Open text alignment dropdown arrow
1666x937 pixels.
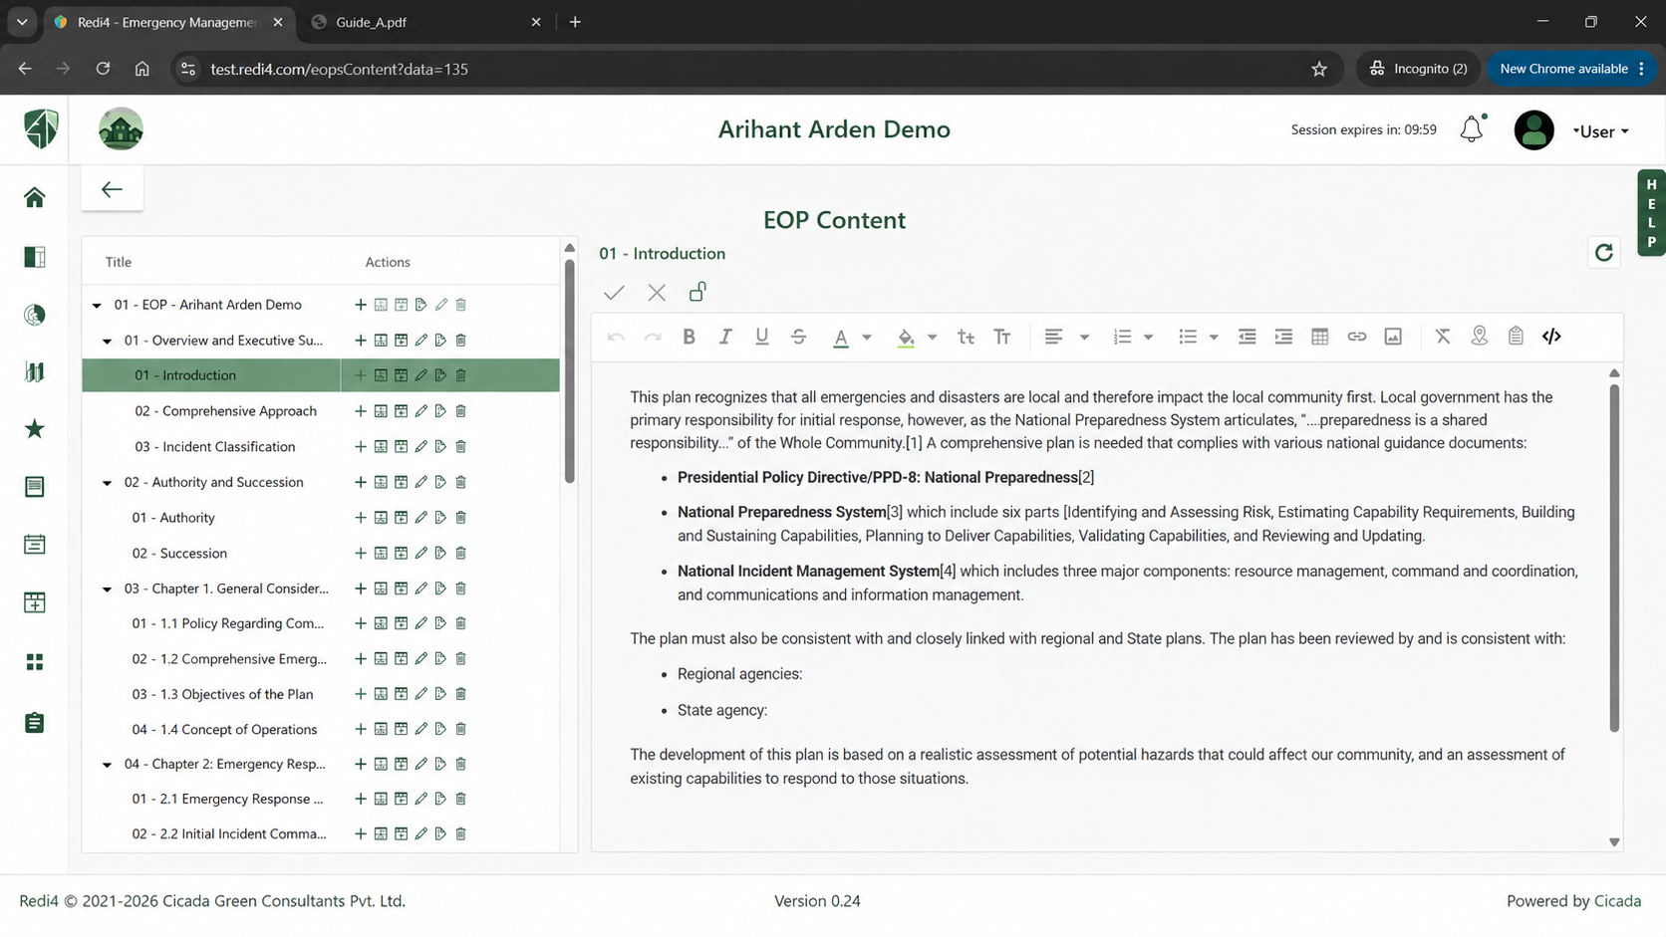pos(1084,337)
